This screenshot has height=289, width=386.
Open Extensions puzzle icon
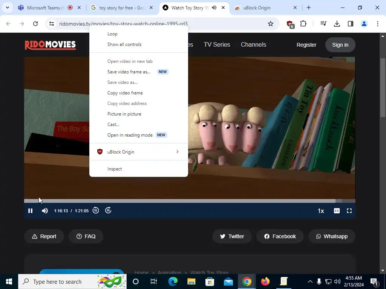click(303, 24)
